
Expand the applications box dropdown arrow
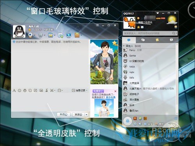[x=82, y=35]
